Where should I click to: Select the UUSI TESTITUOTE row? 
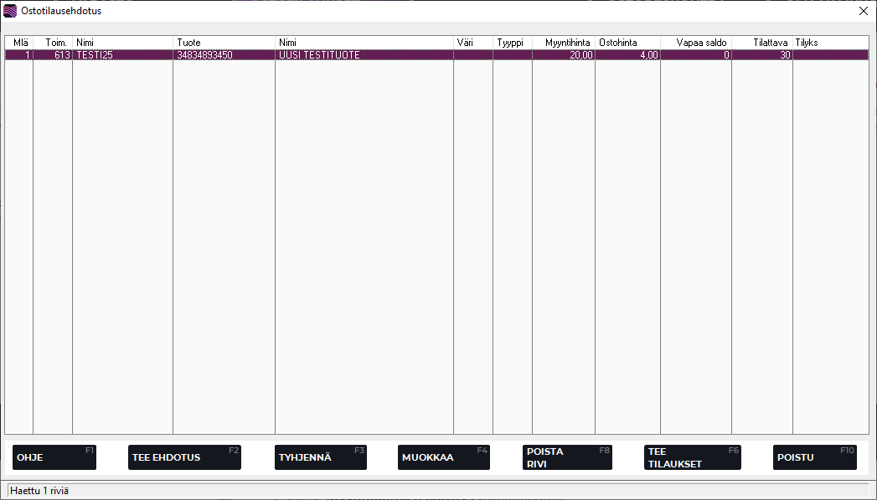364,55
